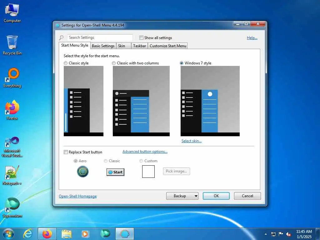Switch to the Start Menu Style tab
Viewport: 320px width, 240px height.
click(x=75, y=45)
